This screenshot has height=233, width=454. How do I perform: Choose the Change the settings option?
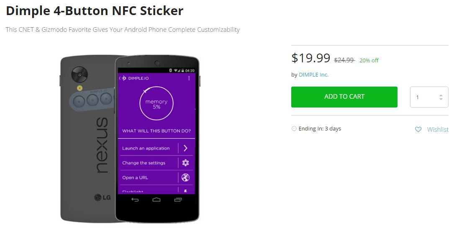[x=144, y=163]
